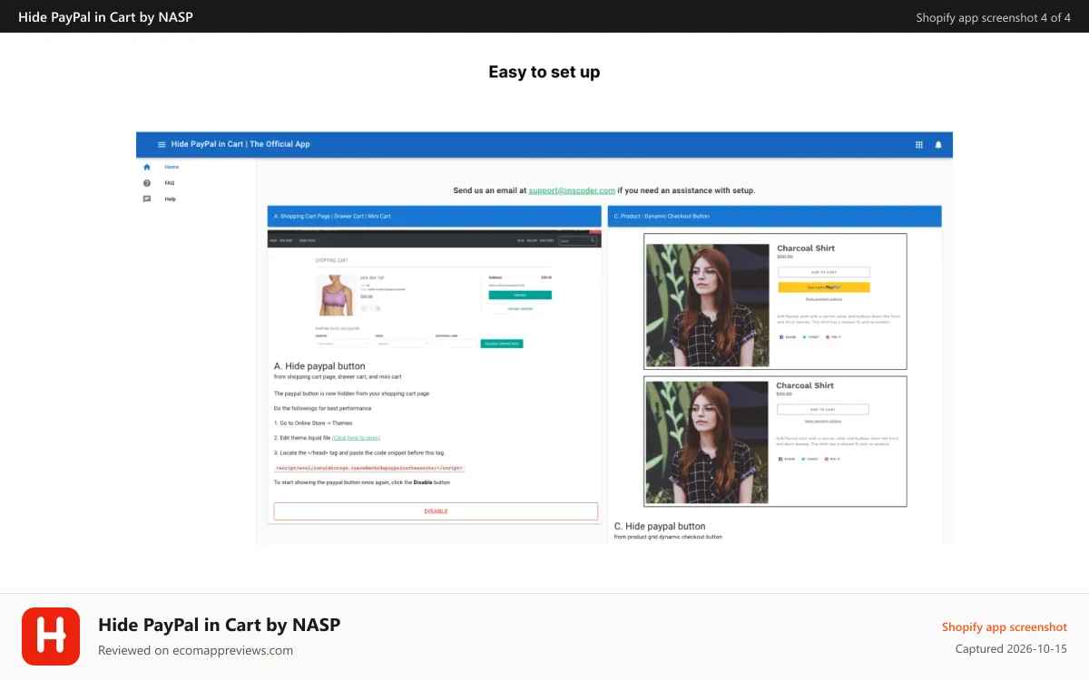Click the support@inscoder.com email link
1089x680 pixels.
572,190
